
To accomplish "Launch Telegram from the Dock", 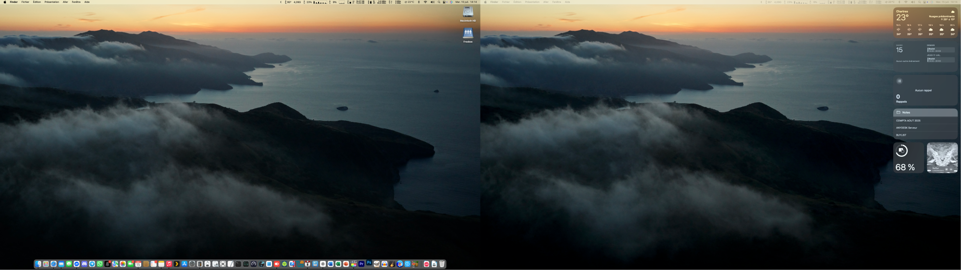I will pos(92,264).
